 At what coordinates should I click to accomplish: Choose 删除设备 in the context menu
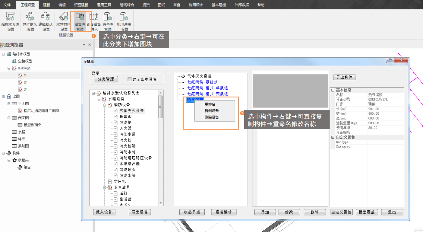pyautogui.click(x=211, y=117)
